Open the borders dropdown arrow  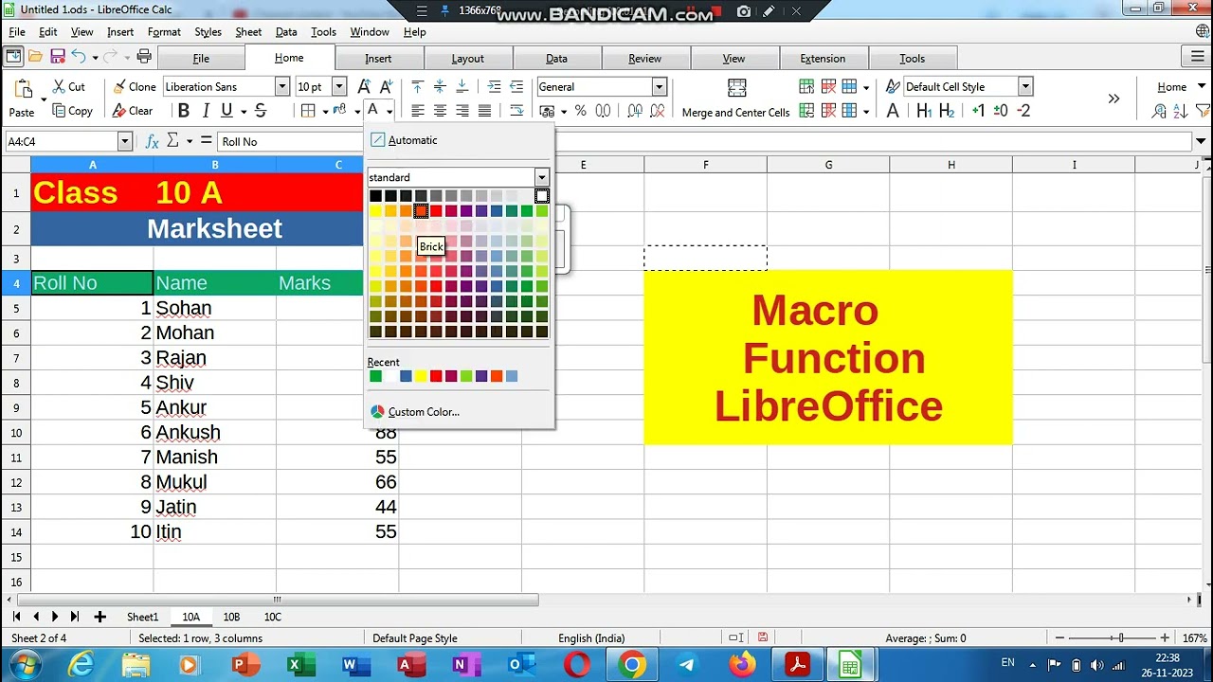tap(325, 111)
